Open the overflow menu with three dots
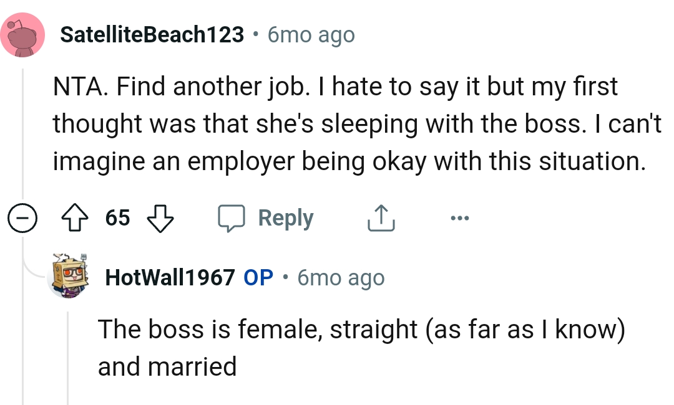Viewport: 674px width, 405px height. click(460, 218)
